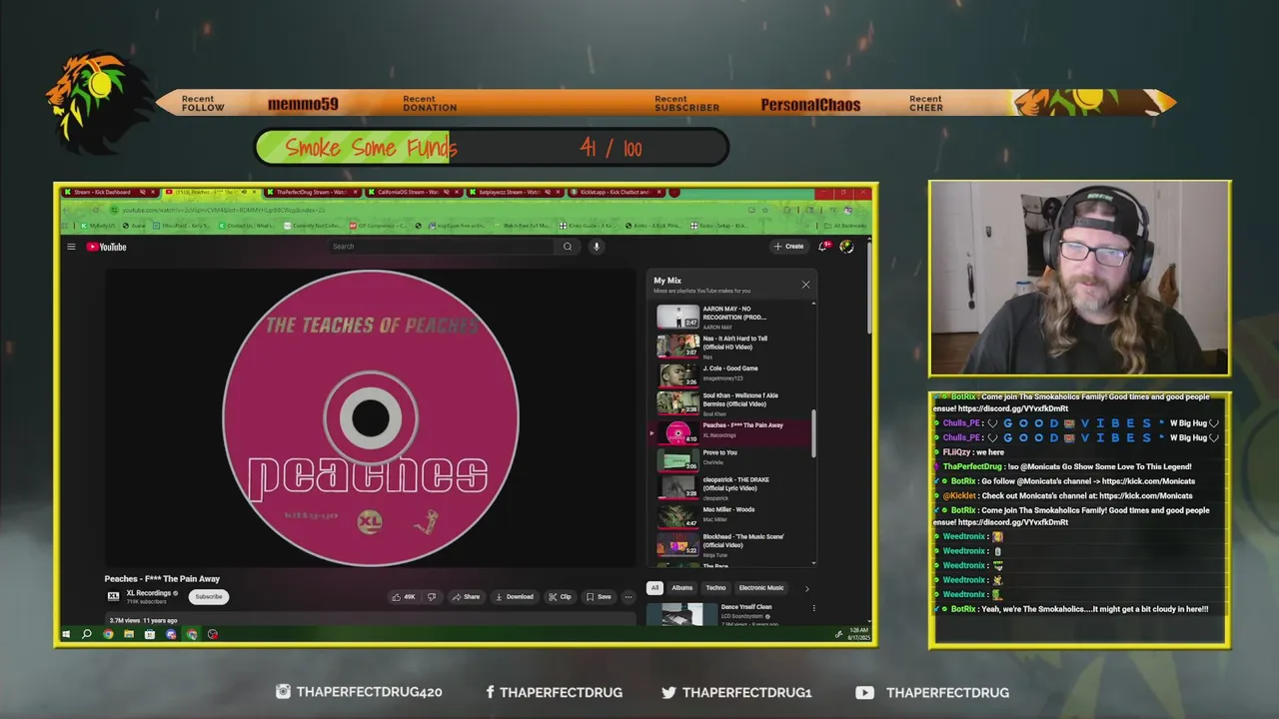Click the 3.7M views description box
The image size is (1279, 719).
pyautogui.click(x=370, y=620)
